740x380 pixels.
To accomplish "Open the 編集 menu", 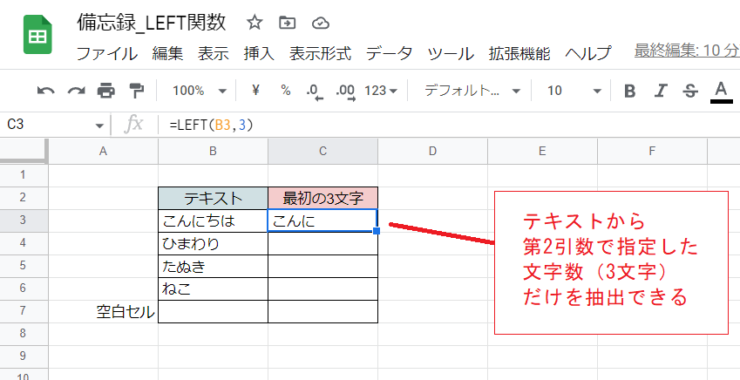I will coord(167,53).
